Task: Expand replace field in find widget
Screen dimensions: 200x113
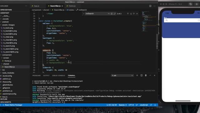Action: pyautogui.click(x=84, y=13)
